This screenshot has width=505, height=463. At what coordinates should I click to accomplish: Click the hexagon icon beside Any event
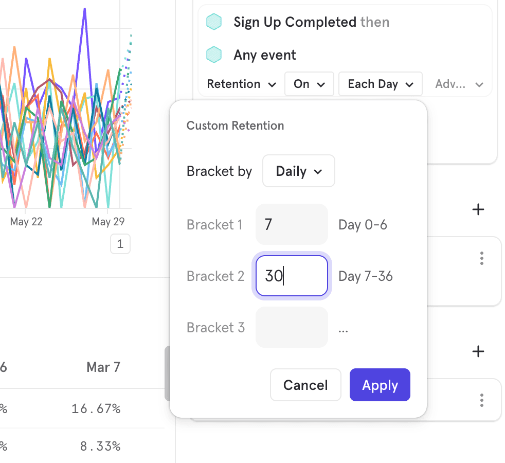(x=214, y=55)
